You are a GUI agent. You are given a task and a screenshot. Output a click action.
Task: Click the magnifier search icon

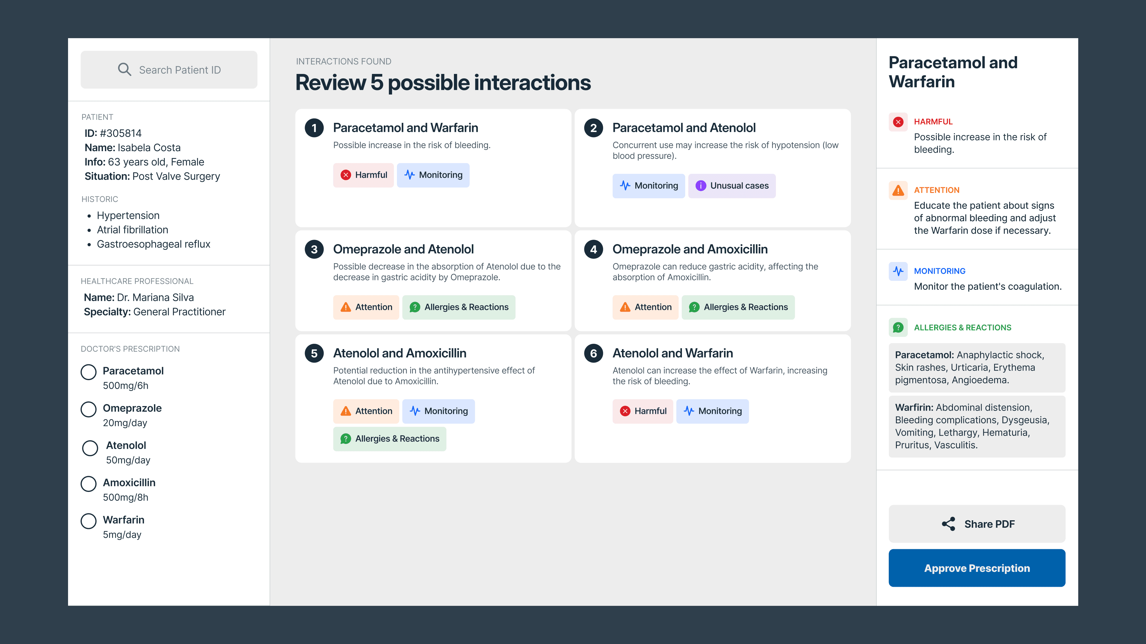[x=124, y=69]
